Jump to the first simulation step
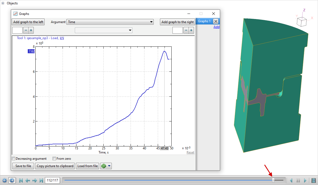The image size is (318, 185). tap(21, 180)
